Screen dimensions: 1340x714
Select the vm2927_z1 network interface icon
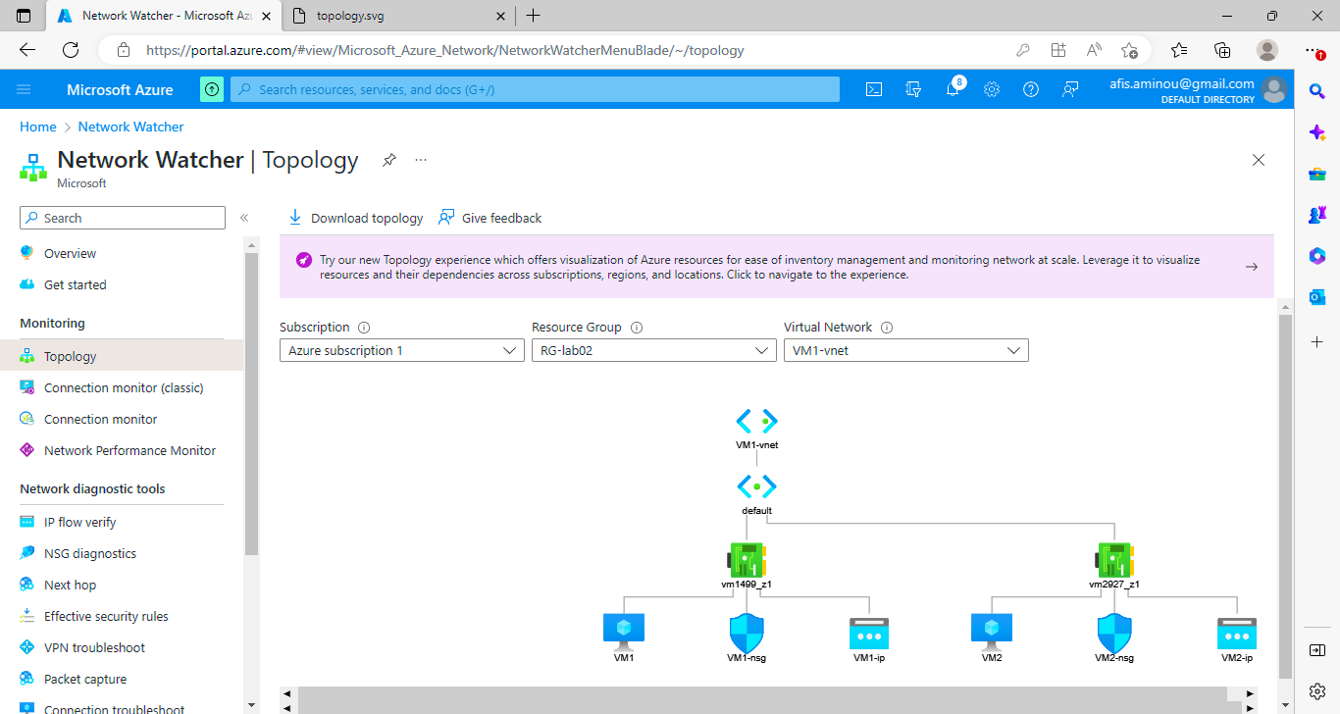[1113, 560]
